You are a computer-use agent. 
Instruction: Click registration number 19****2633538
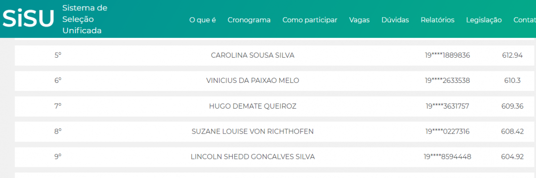click(x=448, y=81)
